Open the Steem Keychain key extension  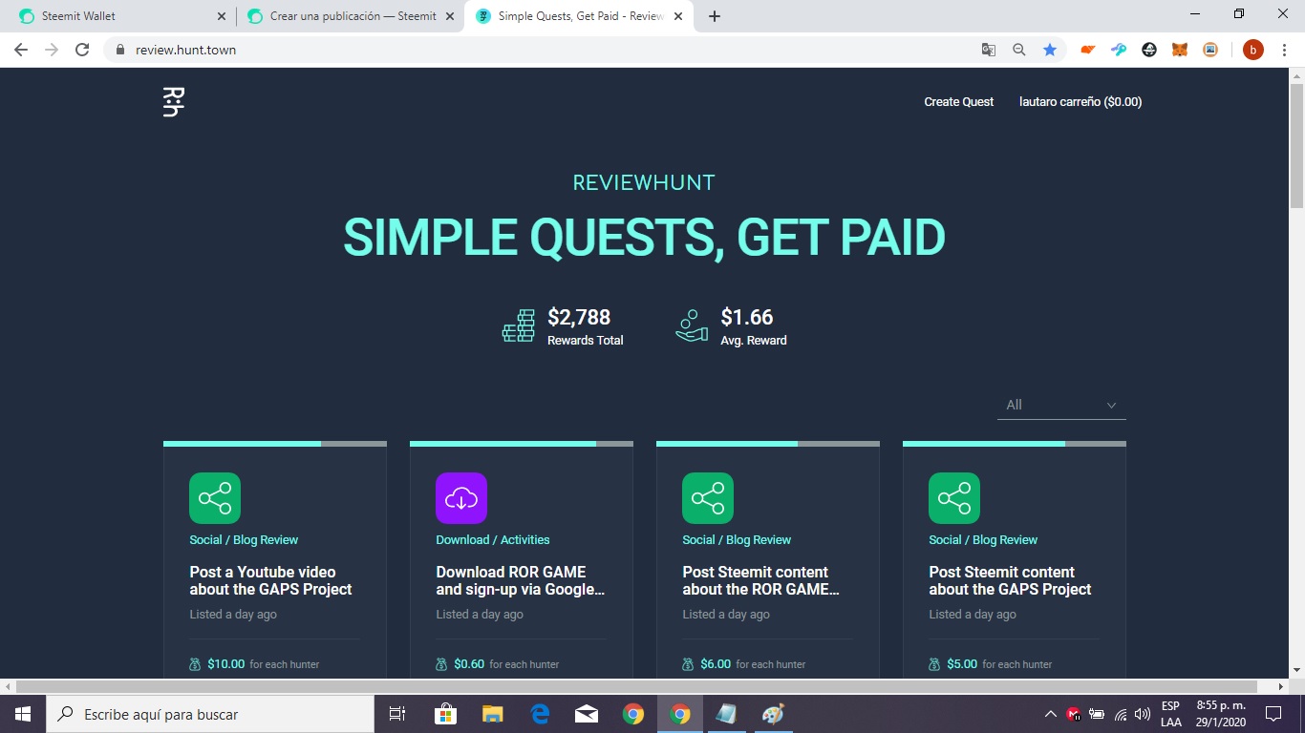point(1119,50)
